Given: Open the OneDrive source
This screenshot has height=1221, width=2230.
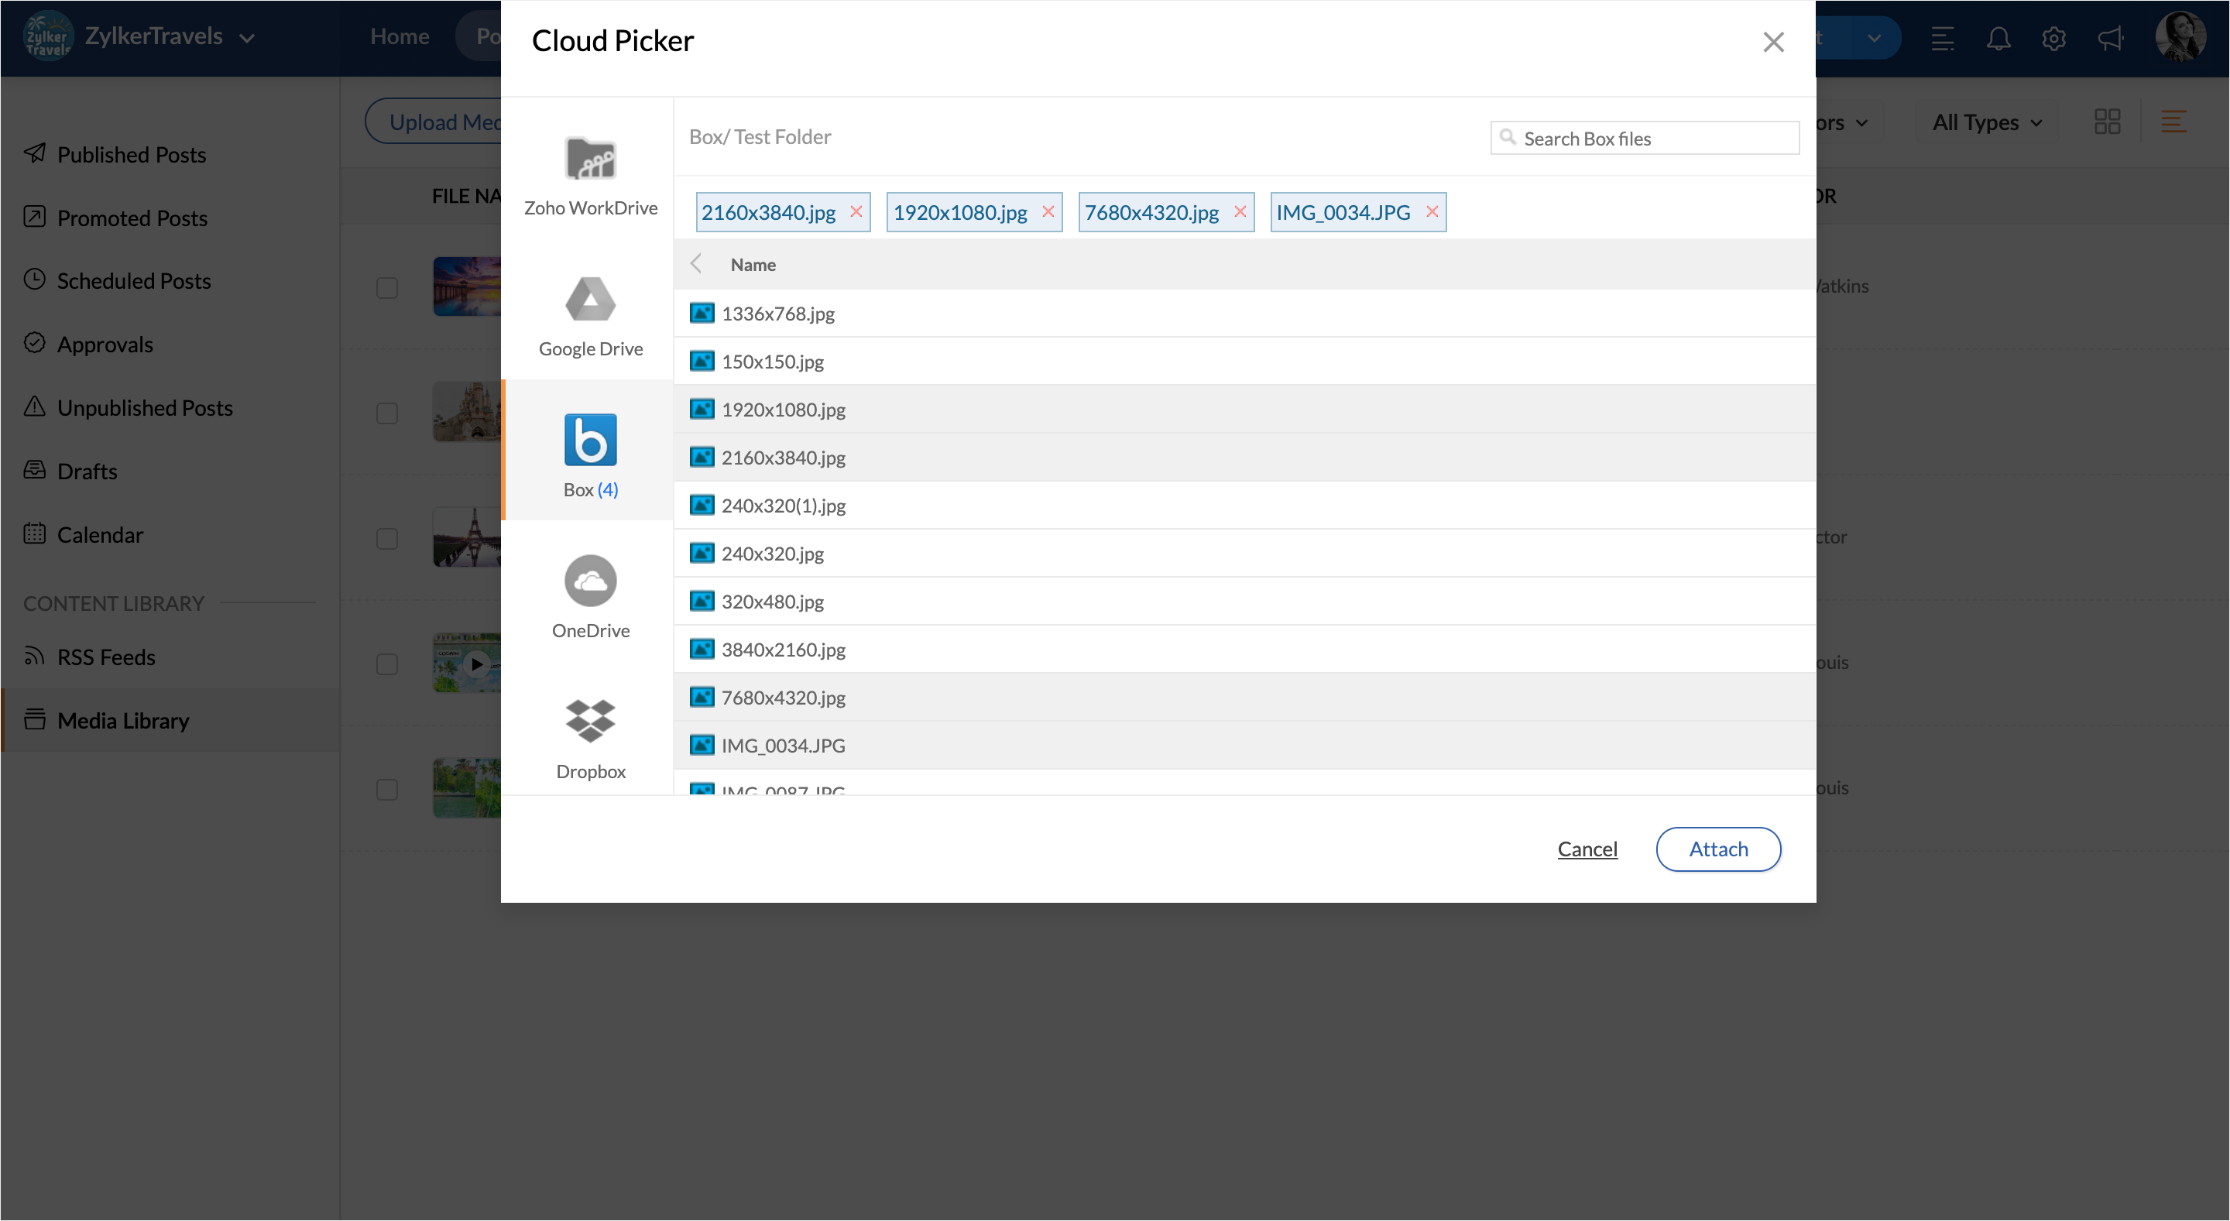Looking at the screenshot, I should (x=590, y=597).
